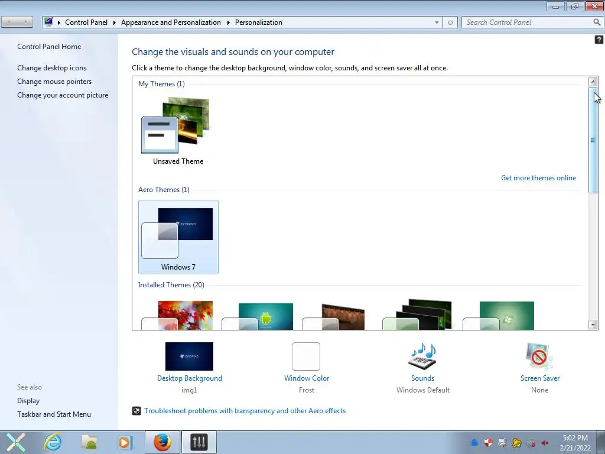Open the help question mark icon

(x=599, y=40)
